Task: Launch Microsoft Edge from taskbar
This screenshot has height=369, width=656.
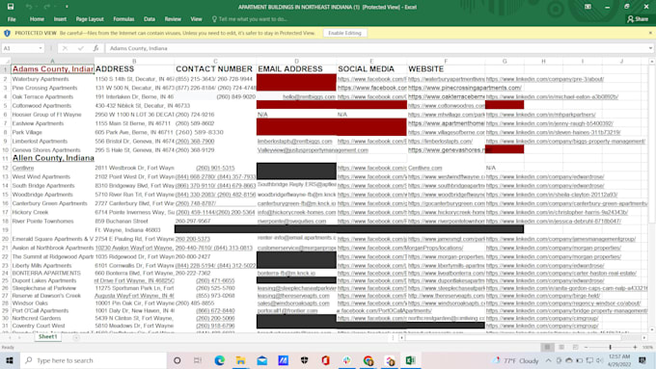Action: pos(219,360)
